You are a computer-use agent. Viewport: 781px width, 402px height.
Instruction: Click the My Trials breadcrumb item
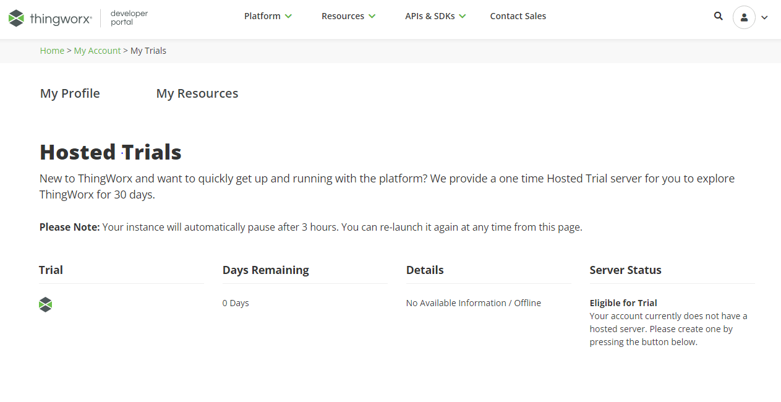pos(148,51)
